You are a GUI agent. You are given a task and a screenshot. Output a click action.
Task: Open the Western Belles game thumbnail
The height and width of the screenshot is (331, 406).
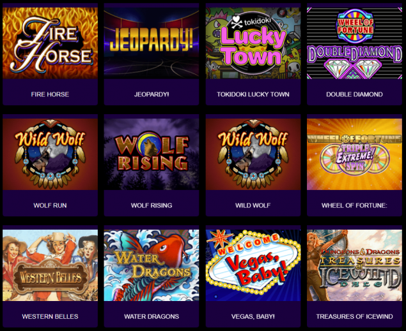[51, 265]
